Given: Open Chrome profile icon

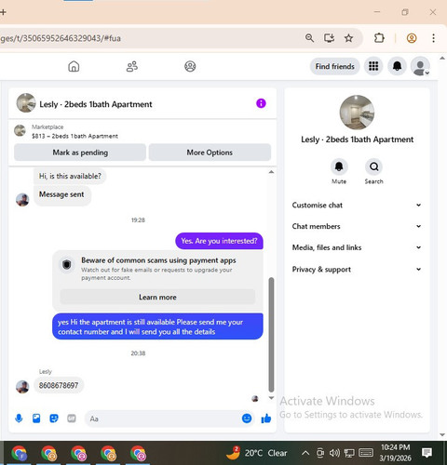Looking at the screenshot, I should [412, 38].
